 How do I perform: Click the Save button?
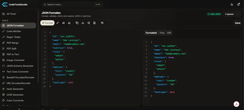238,23
